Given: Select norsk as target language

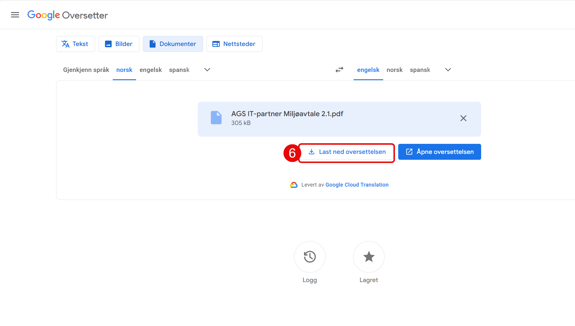Looking at the screenshot, I should 395,70.
